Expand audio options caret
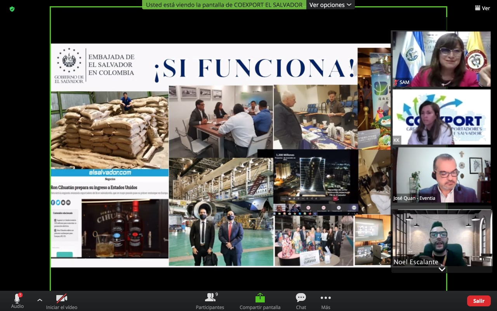Screen dimensions: 497x311 click(40, 300)
